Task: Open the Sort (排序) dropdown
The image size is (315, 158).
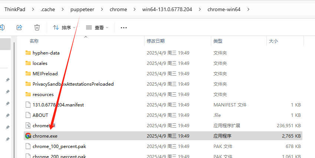Action: click(x=64, y=27)
